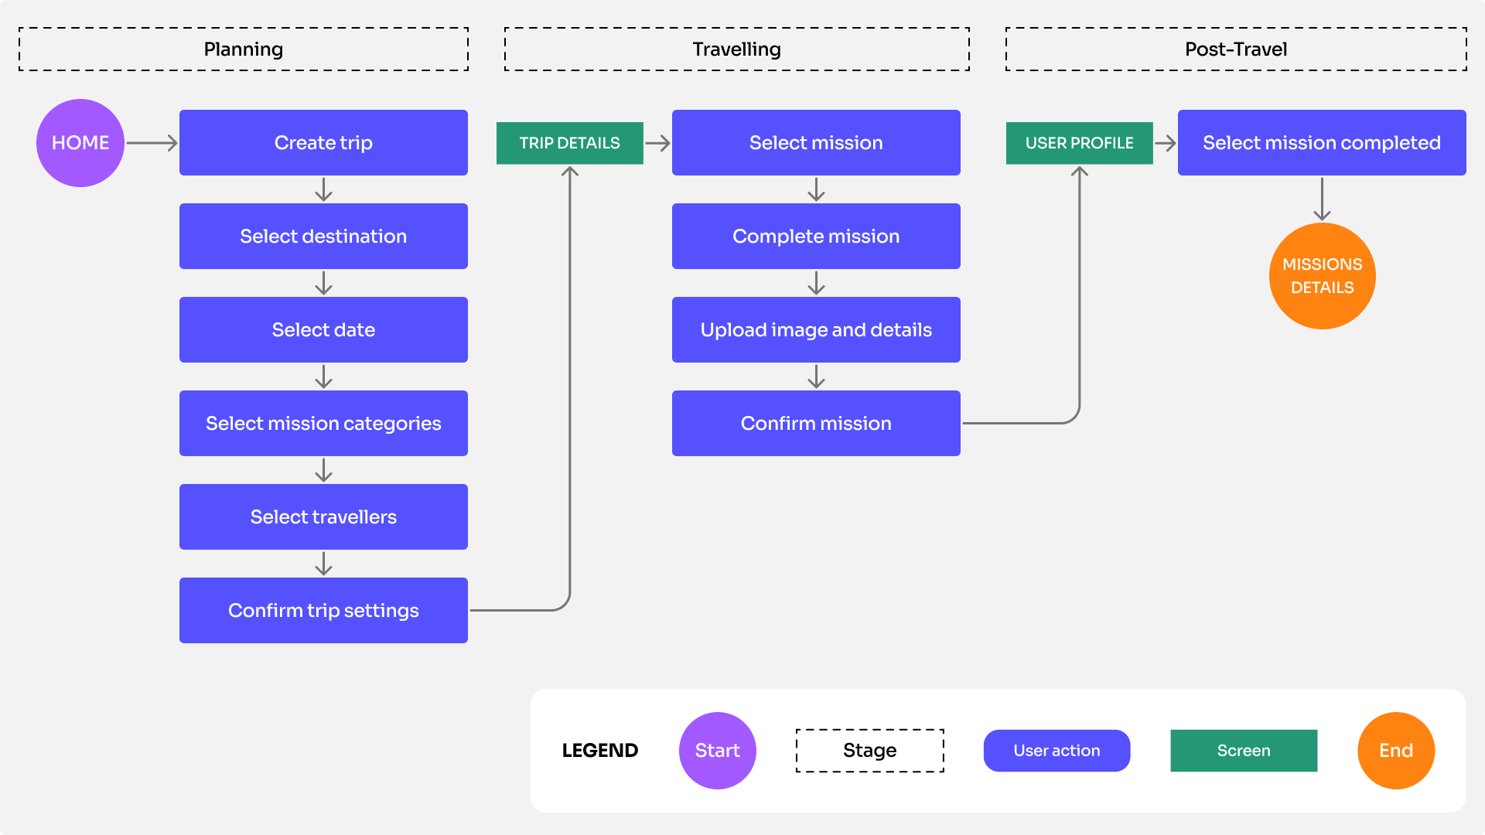Click the orange MISSIONS DETAILS end circle
The height and width of the screenshot is (835, 1485).
click(x=1322, y=276)
